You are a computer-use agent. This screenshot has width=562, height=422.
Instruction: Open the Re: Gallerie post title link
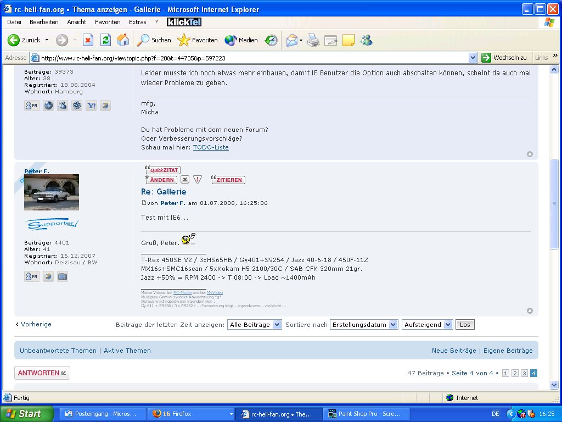click(164, 192)
